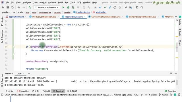This screenshot has width=182, height=102.
Task: Stop the running process icon
Action: (x=78, y=7)
